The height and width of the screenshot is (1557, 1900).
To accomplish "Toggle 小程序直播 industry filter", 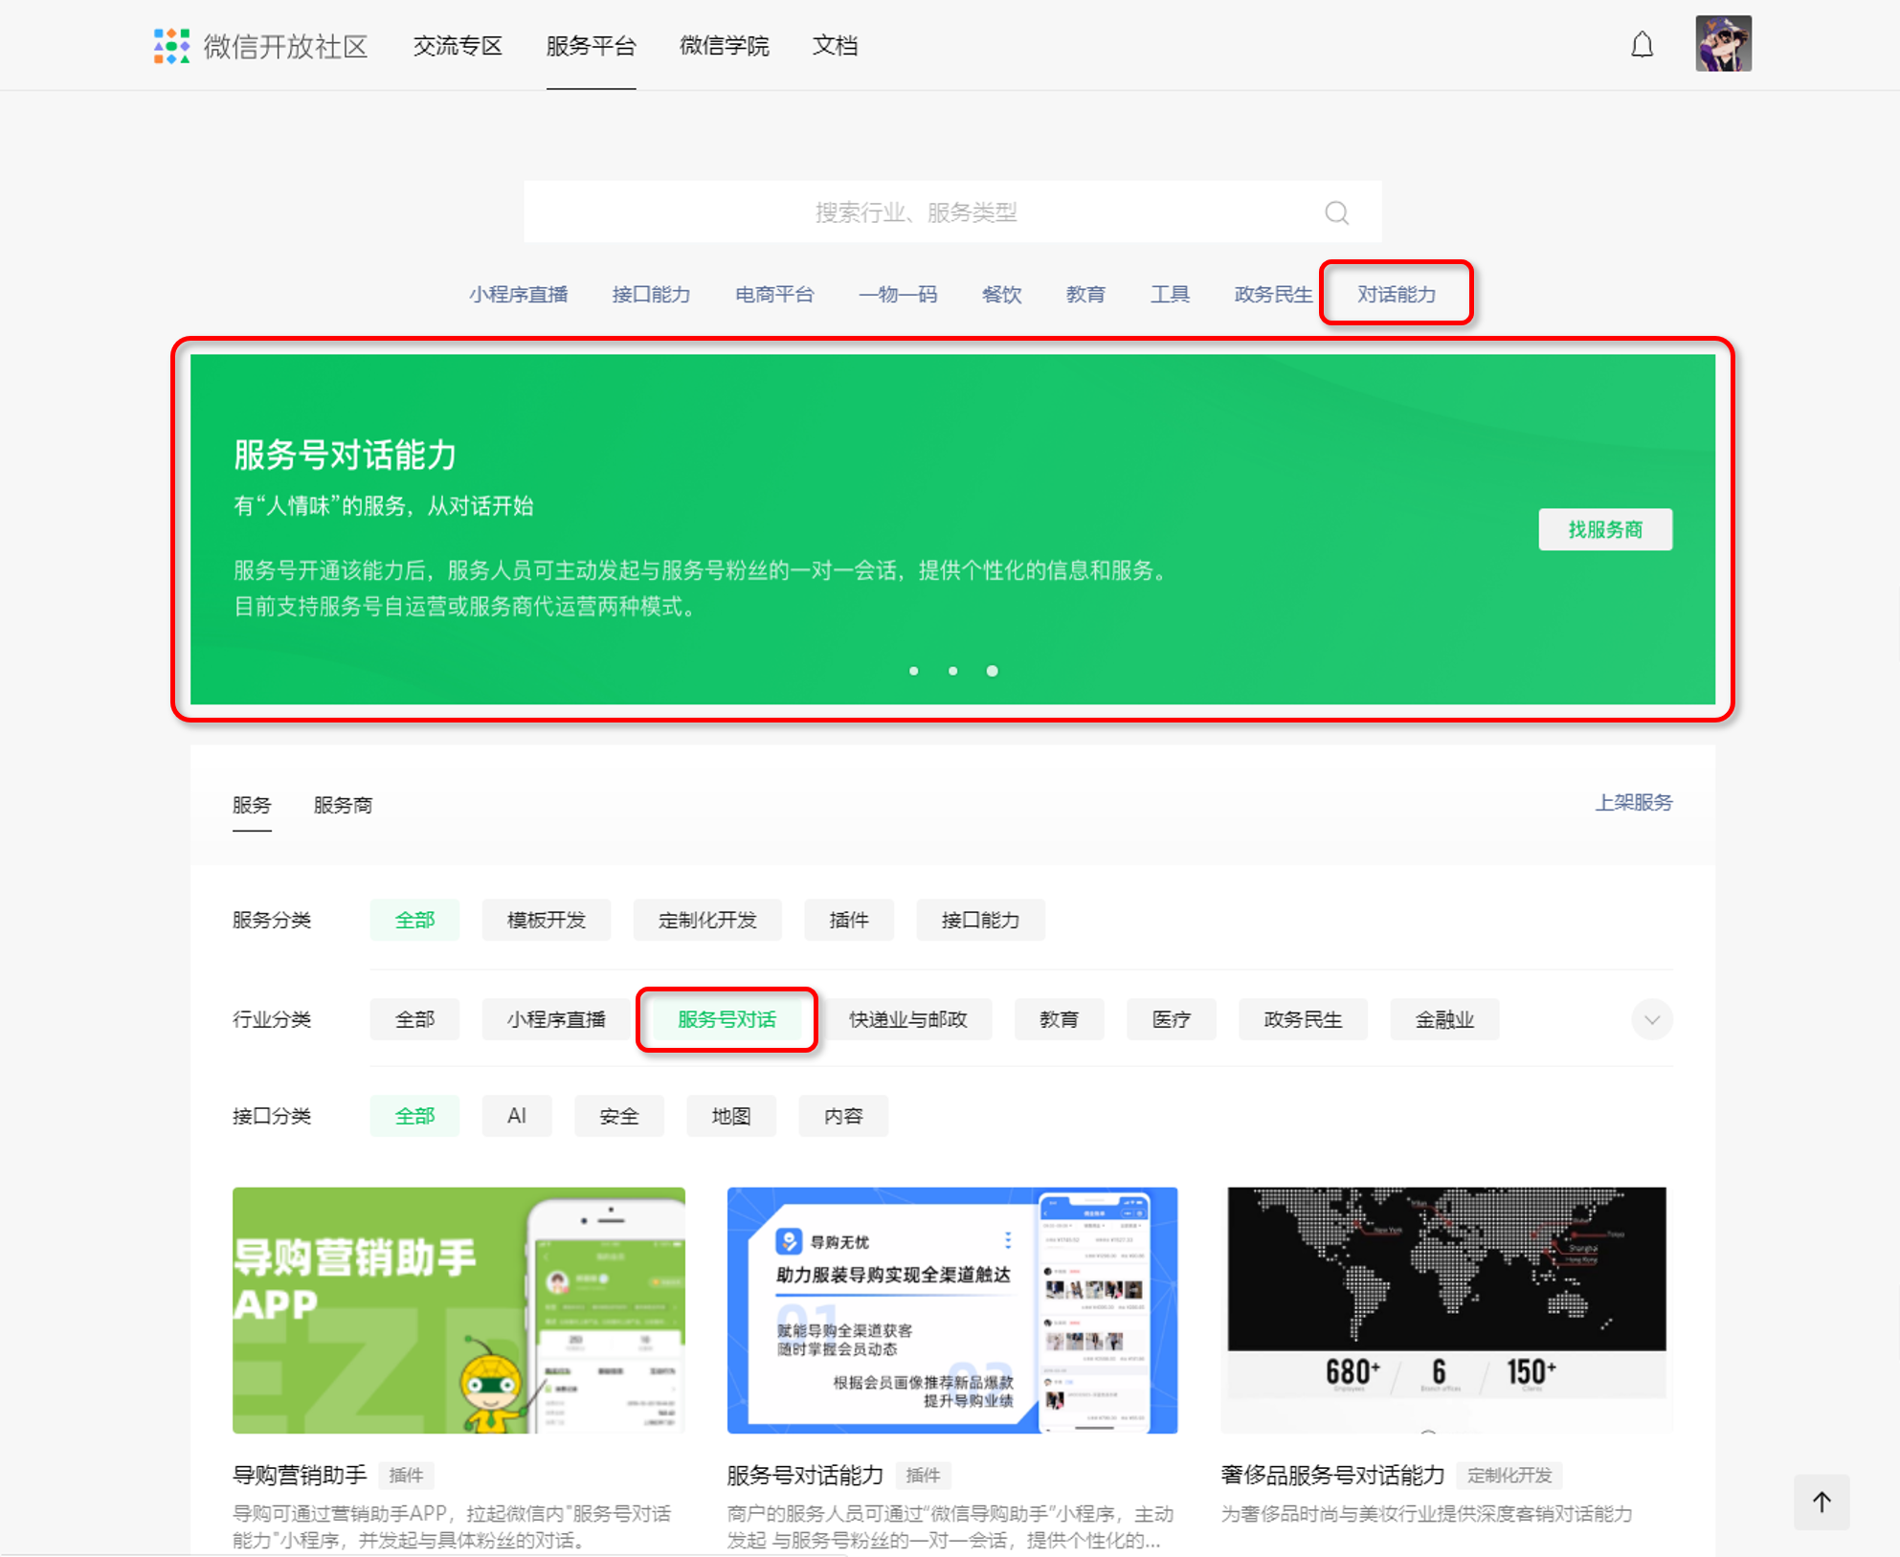I will click(x=555, y=1019).
